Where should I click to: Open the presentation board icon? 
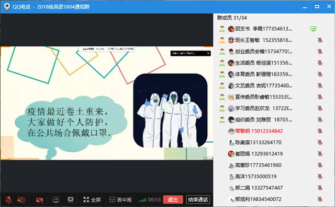pyautogui.click(x=71, y=200)
